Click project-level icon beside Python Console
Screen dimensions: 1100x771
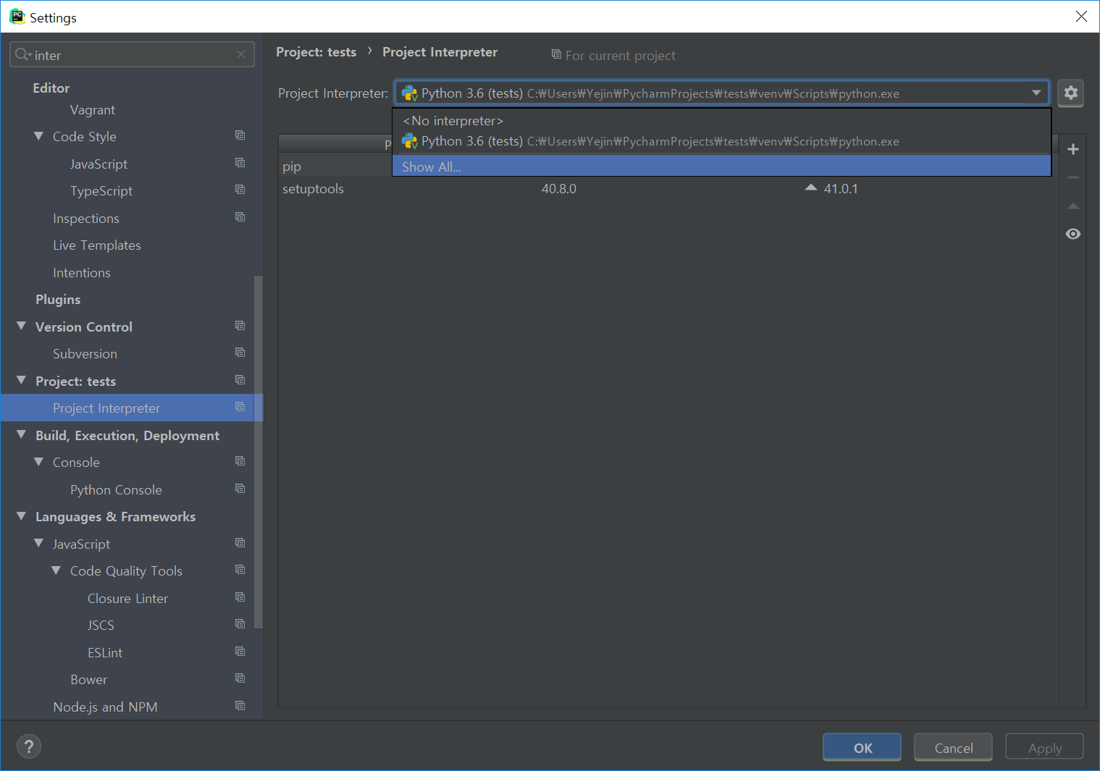tap(240, 489)
